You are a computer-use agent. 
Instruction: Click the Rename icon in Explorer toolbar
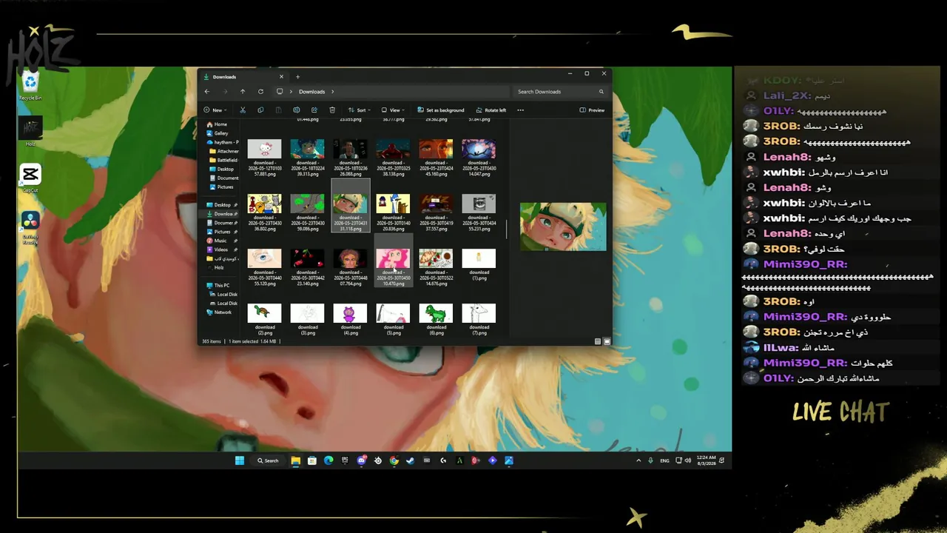coord(296,110)
